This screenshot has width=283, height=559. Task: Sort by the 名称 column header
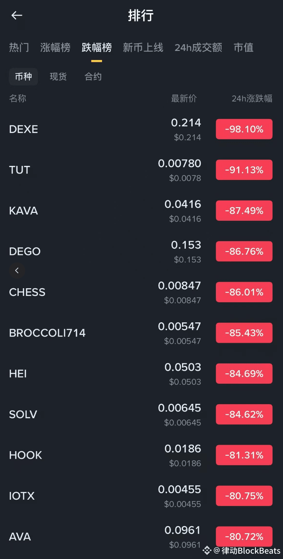18,98
